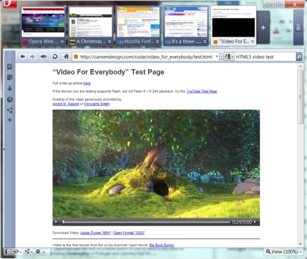Open the Downloads panel in the sidebar

tap(10, 88)
